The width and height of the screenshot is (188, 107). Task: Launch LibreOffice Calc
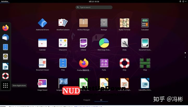(84, 83)
